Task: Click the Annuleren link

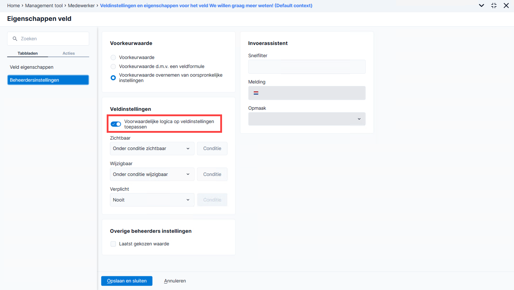Action: coord(175,281)
